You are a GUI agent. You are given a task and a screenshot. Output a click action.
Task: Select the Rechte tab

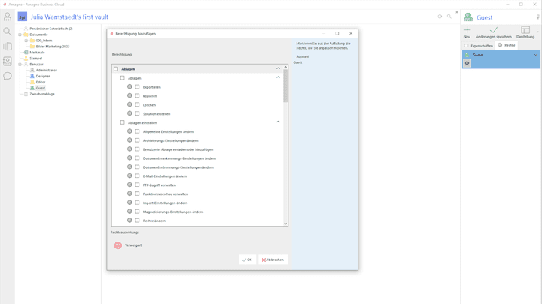click(x=507, y=46)
